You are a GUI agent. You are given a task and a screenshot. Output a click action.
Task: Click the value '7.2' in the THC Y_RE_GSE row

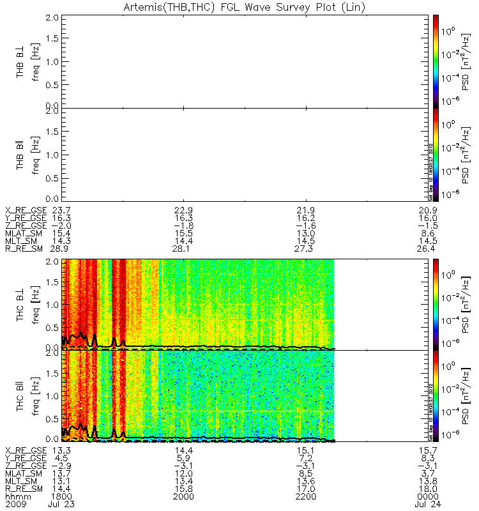pyautogui.click(x=306, y=458)
